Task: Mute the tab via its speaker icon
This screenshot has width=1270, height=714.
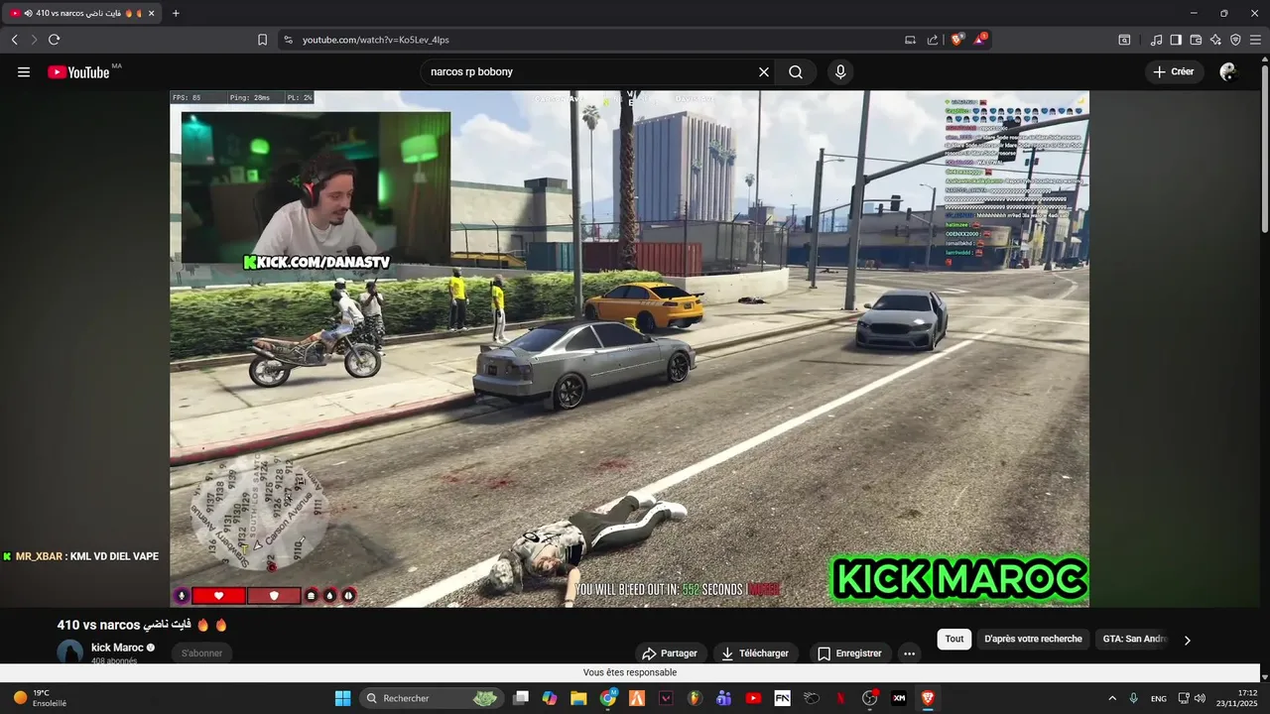Action: [27, 13]
